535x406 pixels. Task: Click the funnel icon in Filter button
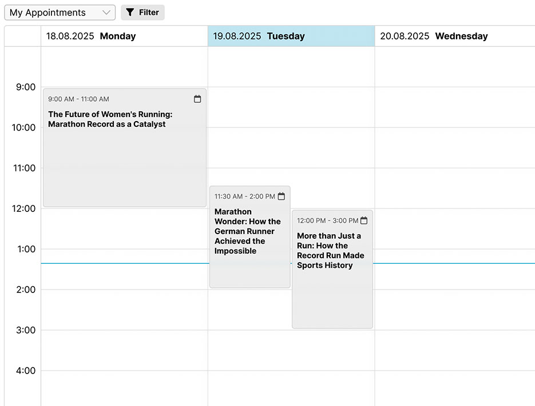tap(130, 12)
